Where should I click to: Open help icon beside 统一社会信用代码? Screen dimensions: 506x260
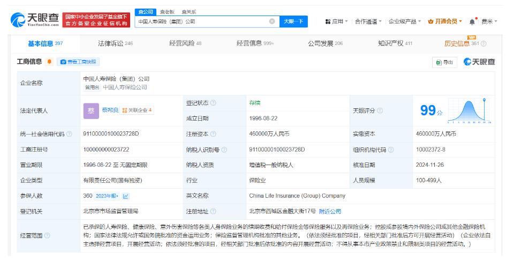point(69,133)
